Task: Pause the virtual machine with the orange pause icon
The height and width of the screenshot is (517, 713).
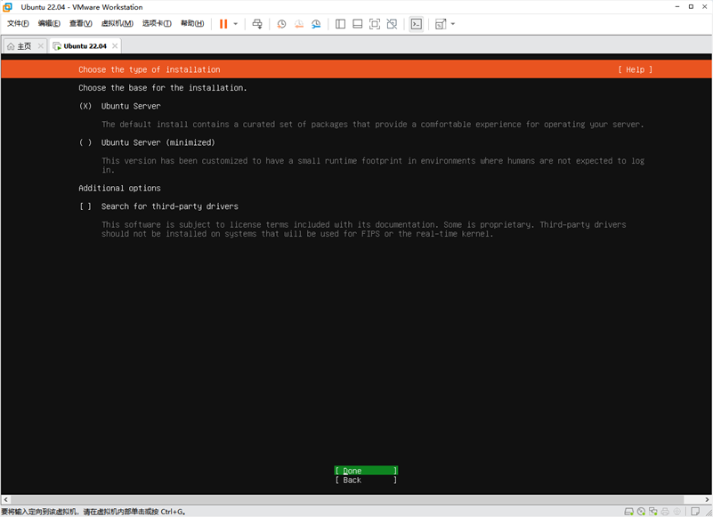Action: [x=223, y=24]
